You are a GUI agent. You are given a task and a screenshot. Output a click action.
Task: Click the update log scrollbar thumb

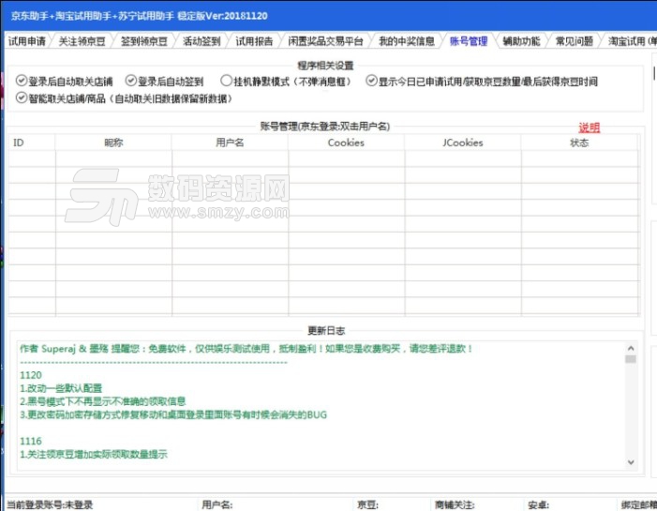click(x=631, y=359)
